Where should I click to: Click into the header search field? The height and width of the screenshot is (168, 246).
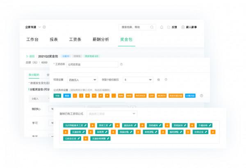tap(137, 27)
